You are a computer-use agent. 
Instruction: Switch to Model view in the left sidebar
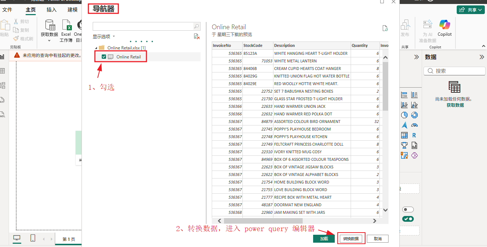(x=2, y=85)
